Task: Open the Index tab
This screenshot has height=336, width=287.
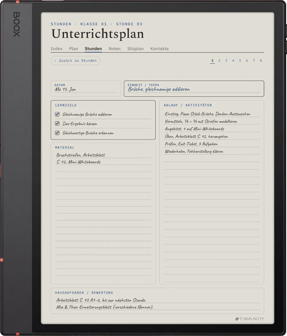Action: pyautogui.click(x=57, y=49)
